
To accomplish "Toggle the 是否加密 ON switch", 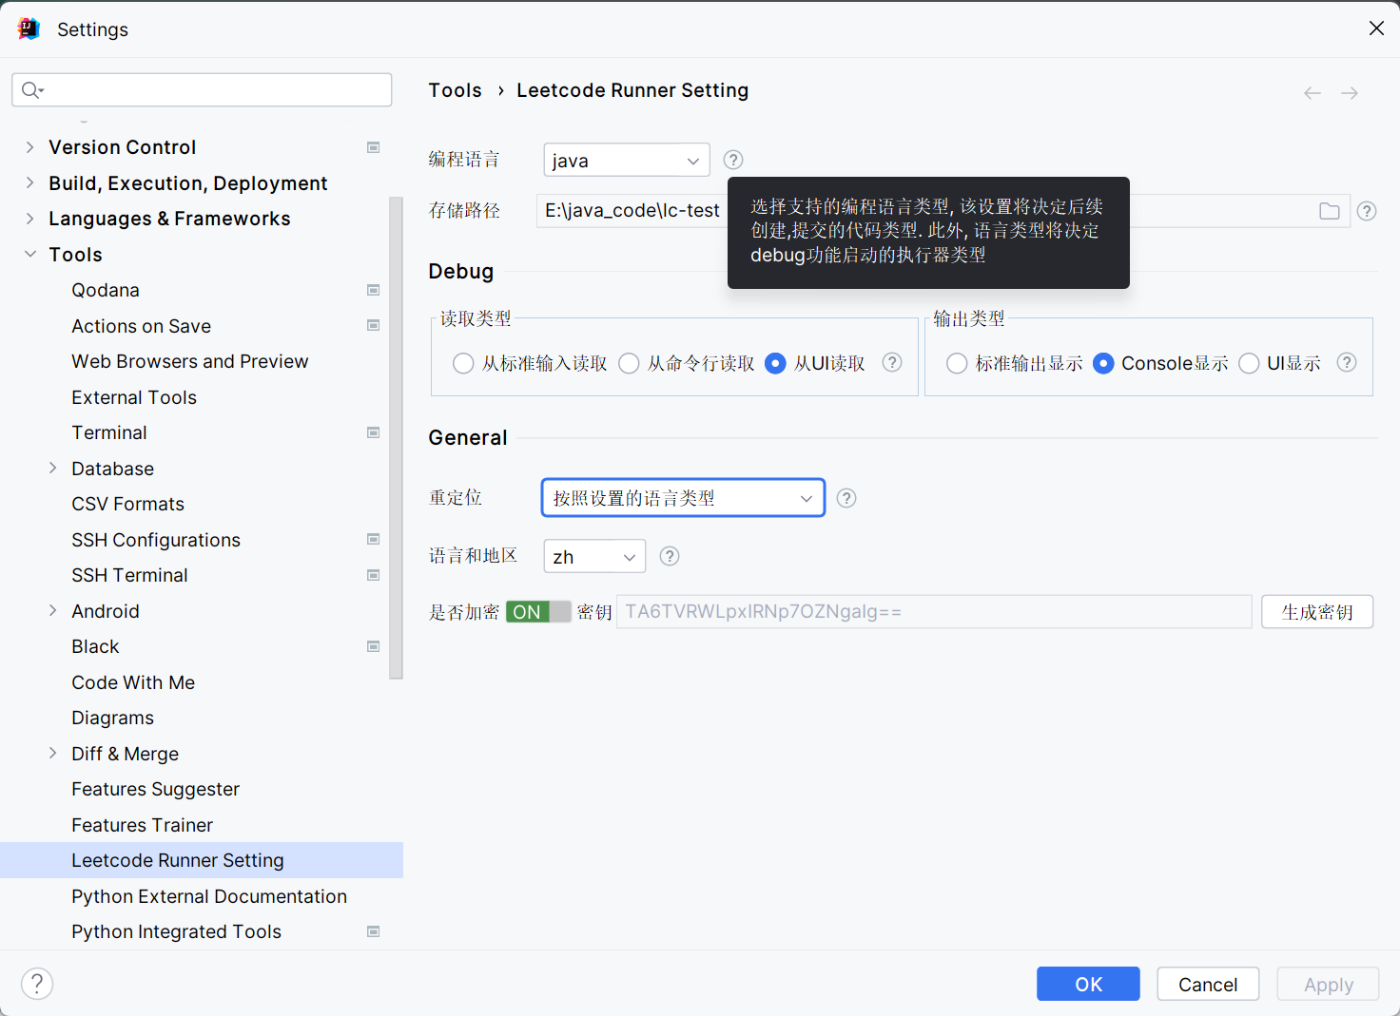I will [538, 612].
